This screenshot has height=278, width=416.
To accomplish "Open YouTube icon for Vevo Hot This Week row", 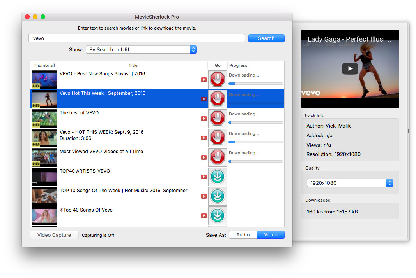I will tap(204, 99).
